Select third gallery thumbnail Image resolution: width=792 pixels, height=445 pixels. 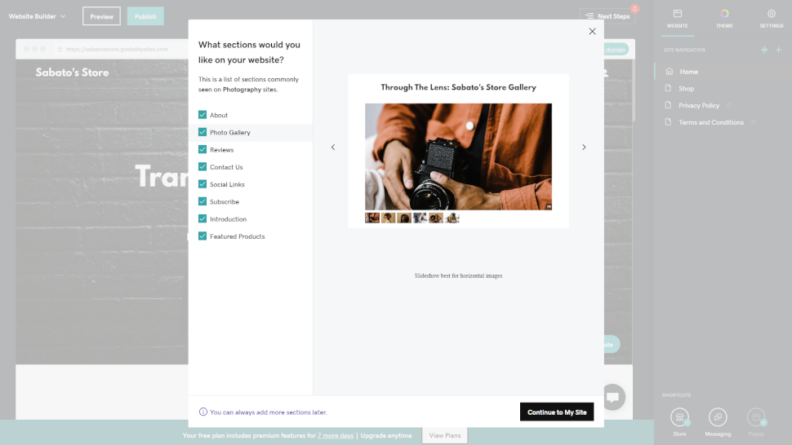coord(404,218)
